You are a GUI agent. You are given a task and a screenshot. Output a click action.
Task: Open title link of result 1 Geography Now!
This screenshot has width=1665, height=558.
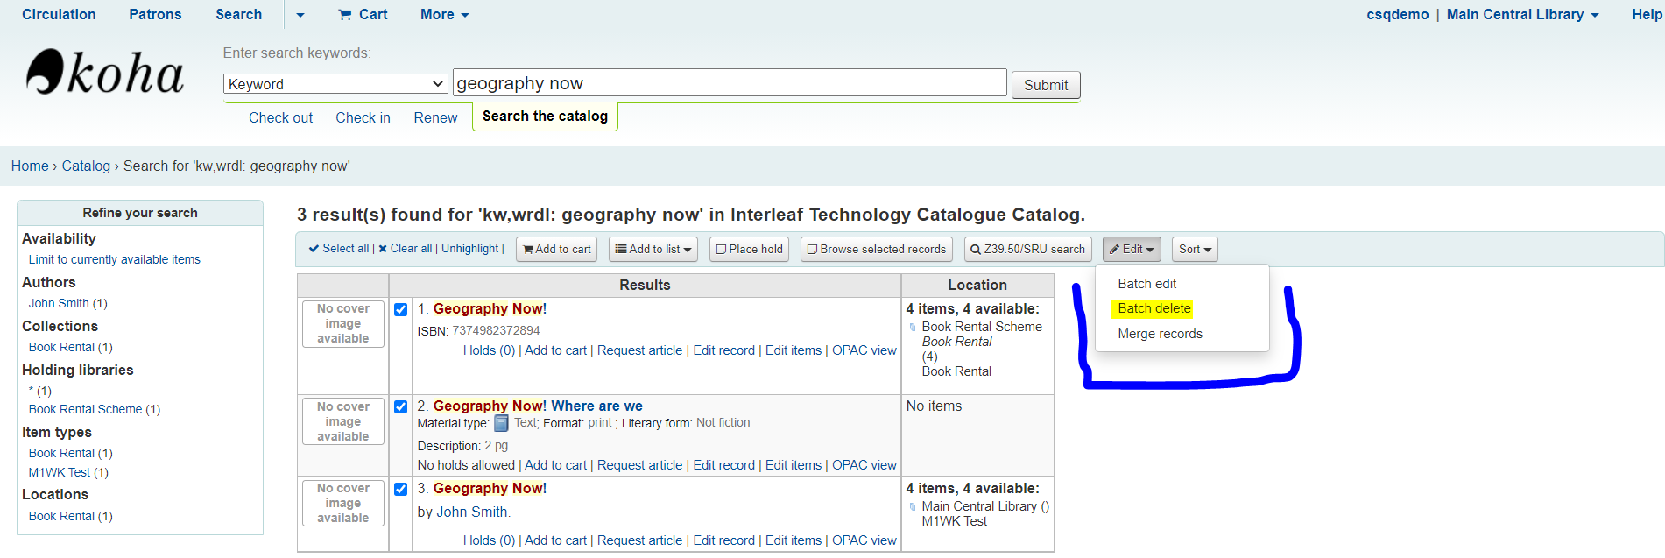coord(490,309)
